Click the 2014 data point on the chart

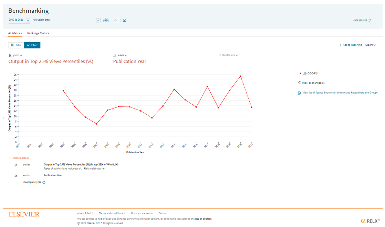pyautogui.click(x=174, y=89)
